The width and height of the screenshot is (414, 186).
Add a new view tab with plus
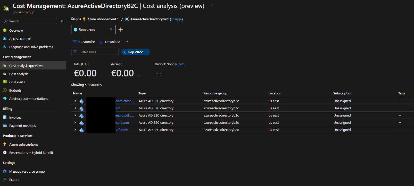[121, 30]
